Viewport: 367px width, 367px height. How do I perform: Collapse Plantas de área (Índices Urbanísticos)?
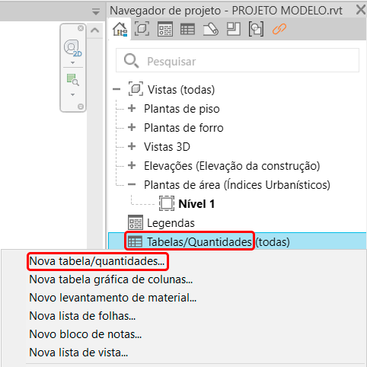tap(132, 184)
